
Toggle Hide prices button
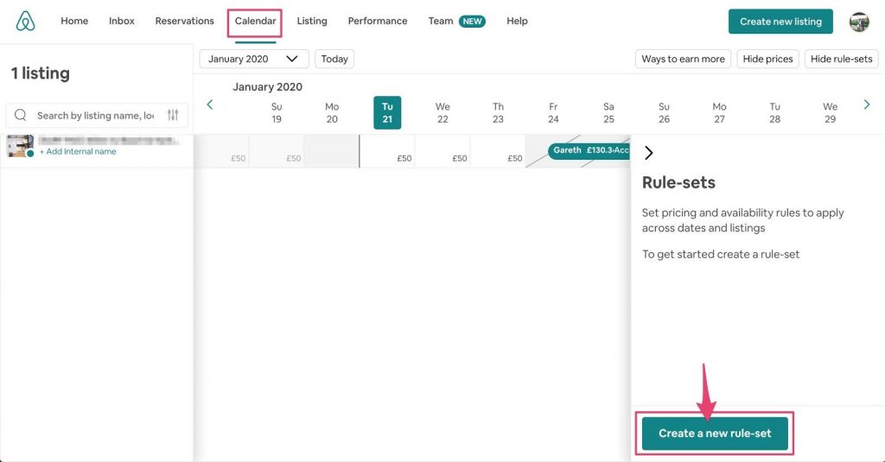(767, 59)
